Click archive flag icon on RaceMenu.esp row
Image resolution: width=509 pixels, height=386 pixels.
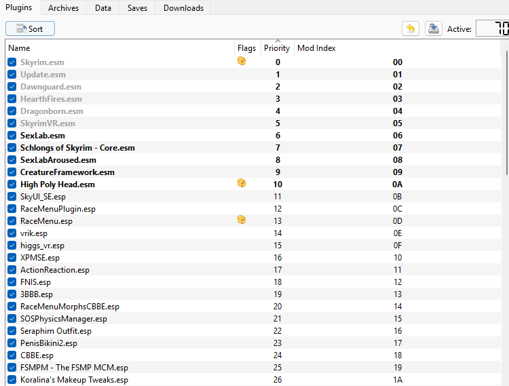point(242,220)
